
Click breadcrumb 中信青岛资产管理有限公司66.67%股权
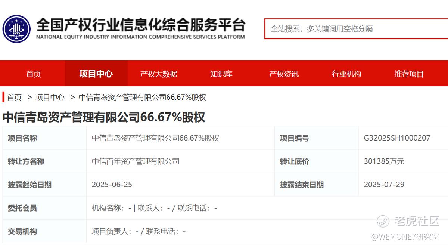142,98
